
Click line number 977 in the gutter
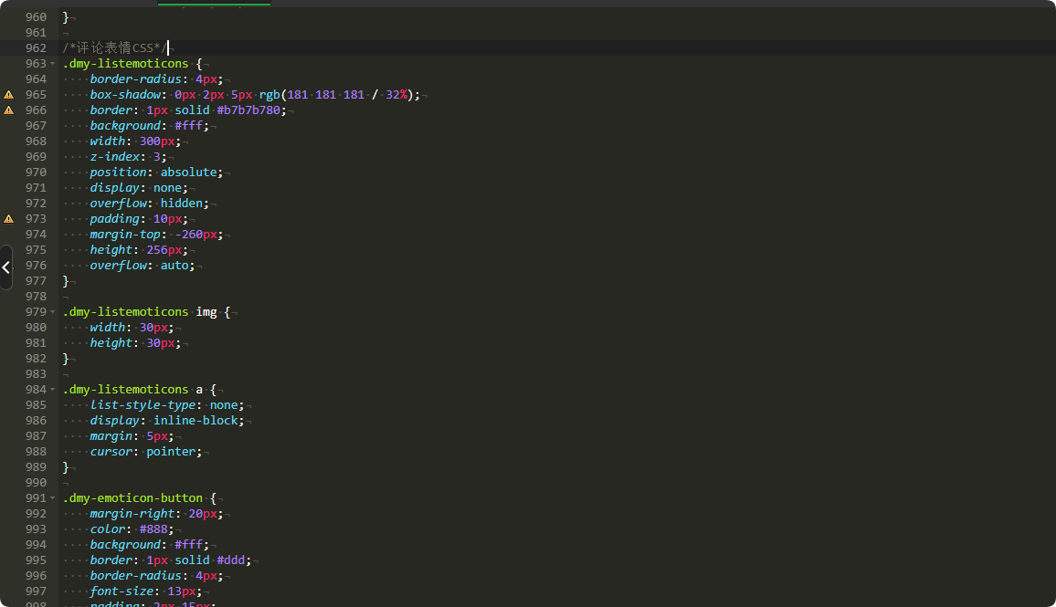(x=37, y=280)
